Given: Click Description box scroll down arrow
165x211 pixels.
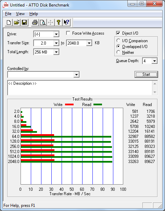Looking at the screenshot, I should [x=155, y=92].
